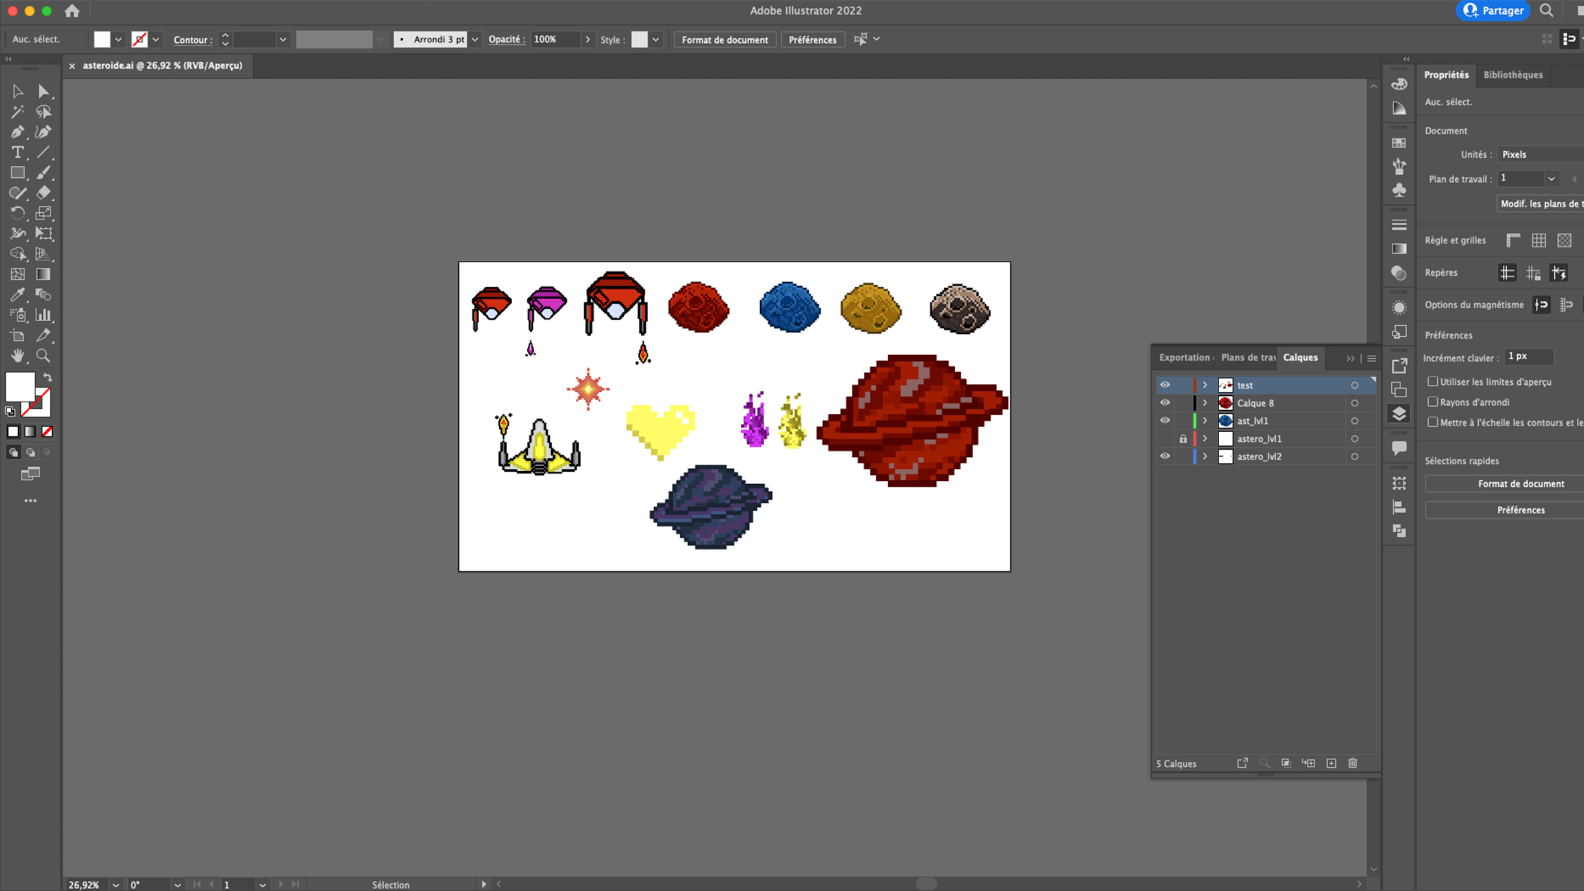Select the Hand tool
Viewport: 1584px width, 891px height.
(18, 356)
